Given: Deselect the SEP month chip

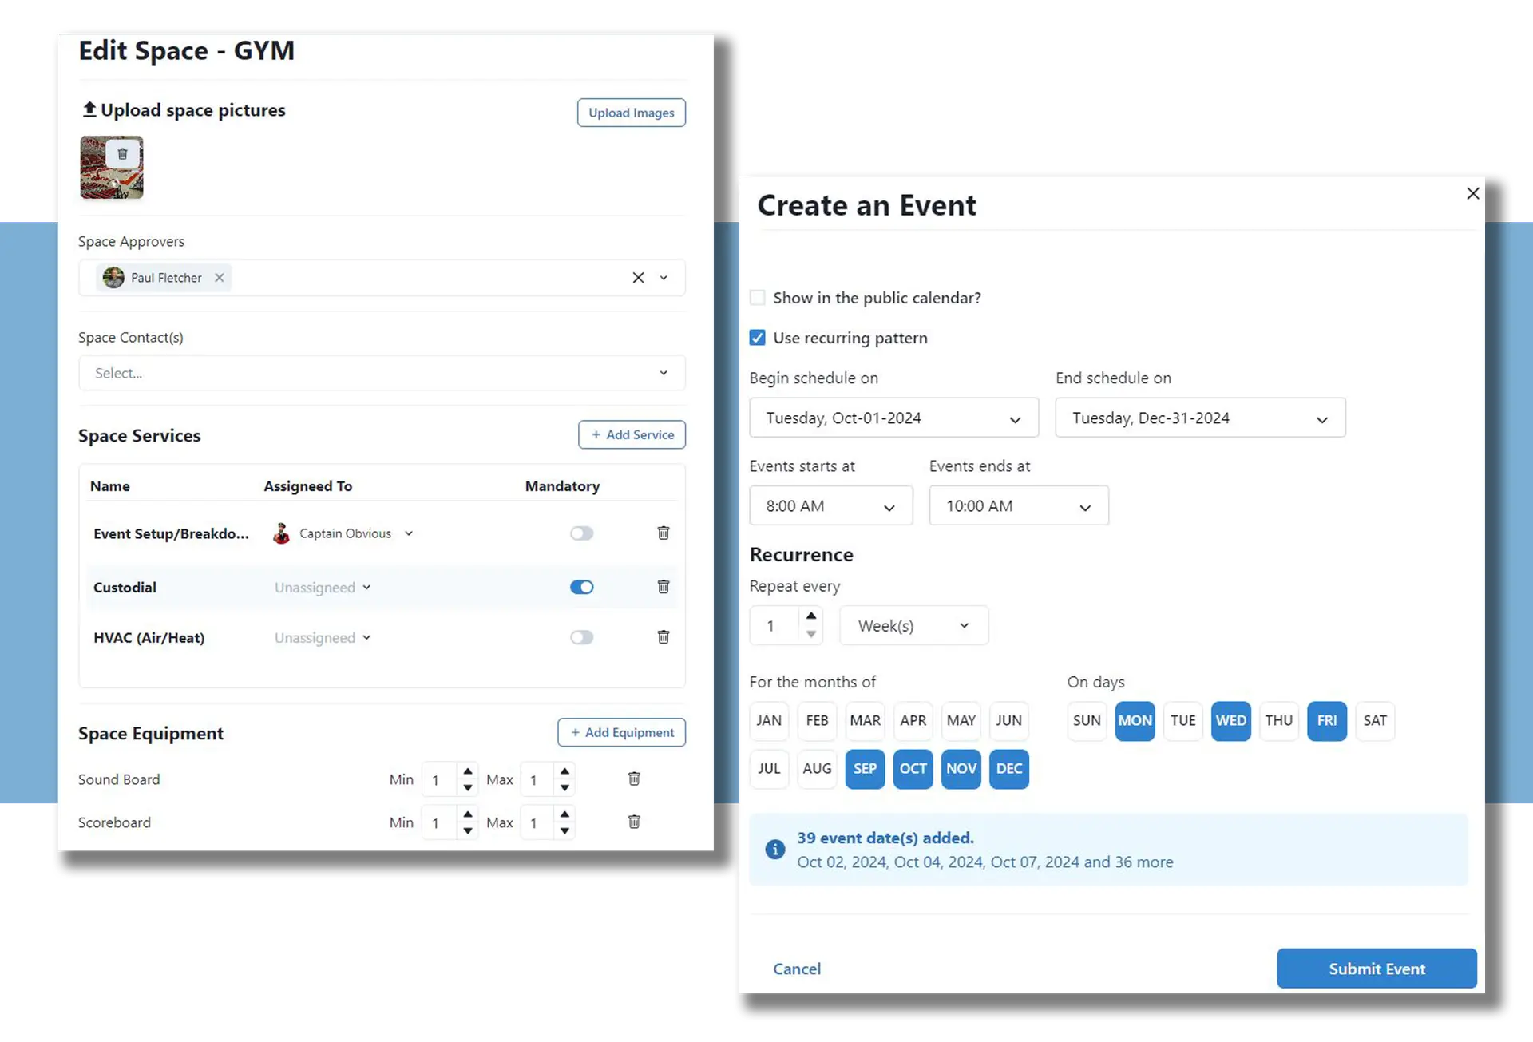Looking at the screenshot, I should point(865,769).
